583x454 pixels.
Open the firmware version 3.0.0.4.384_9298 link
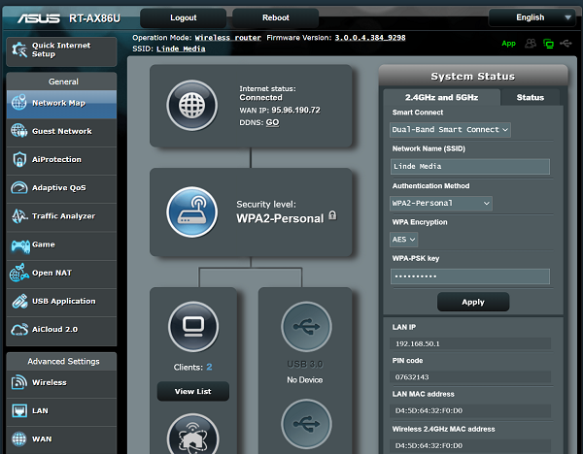click(370, 38)
